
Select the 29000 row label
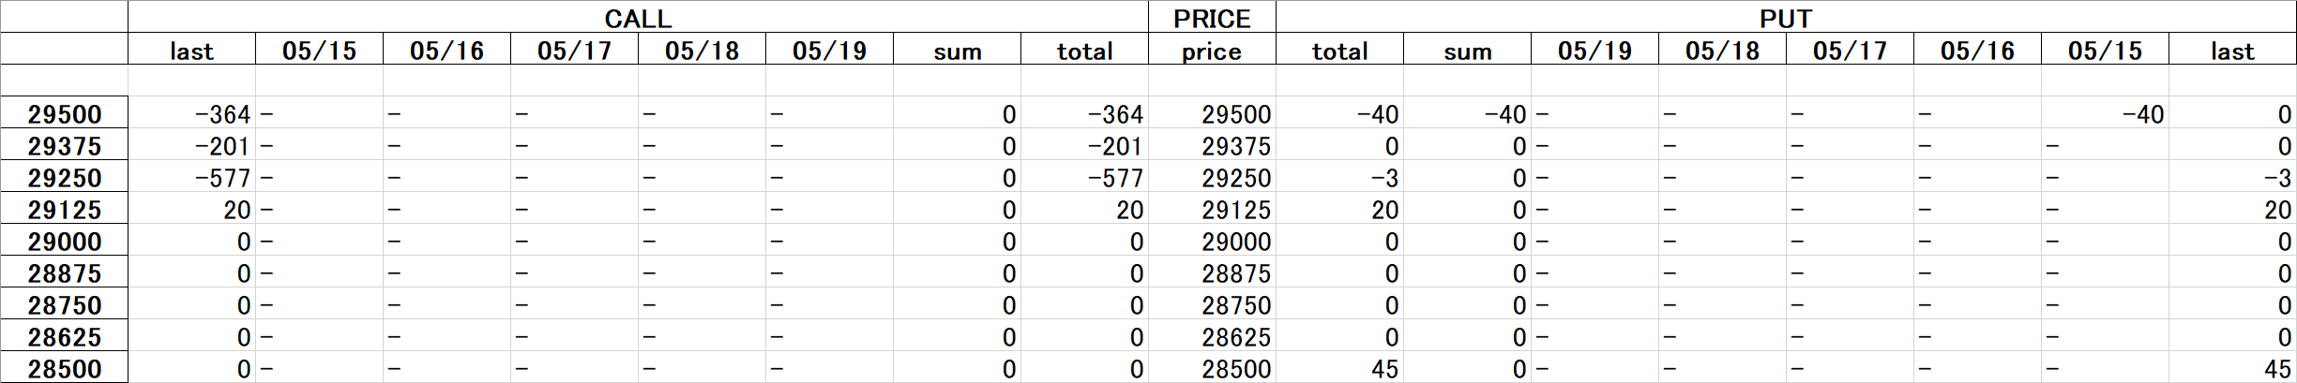(64, 241)
